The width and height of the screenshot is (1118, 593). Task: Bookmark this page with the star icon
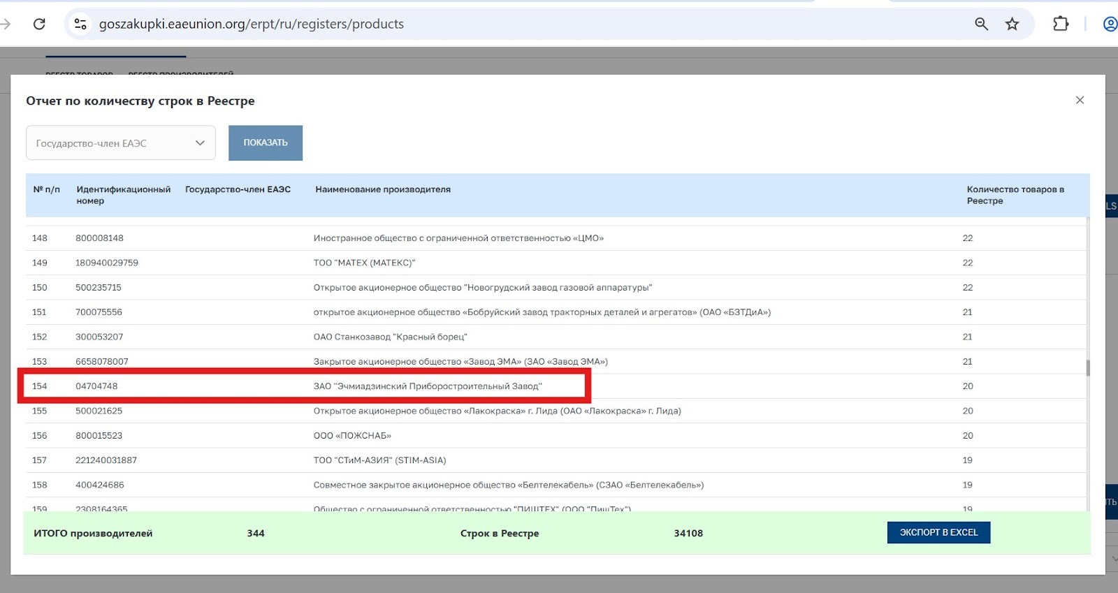tap(1012, 24)
